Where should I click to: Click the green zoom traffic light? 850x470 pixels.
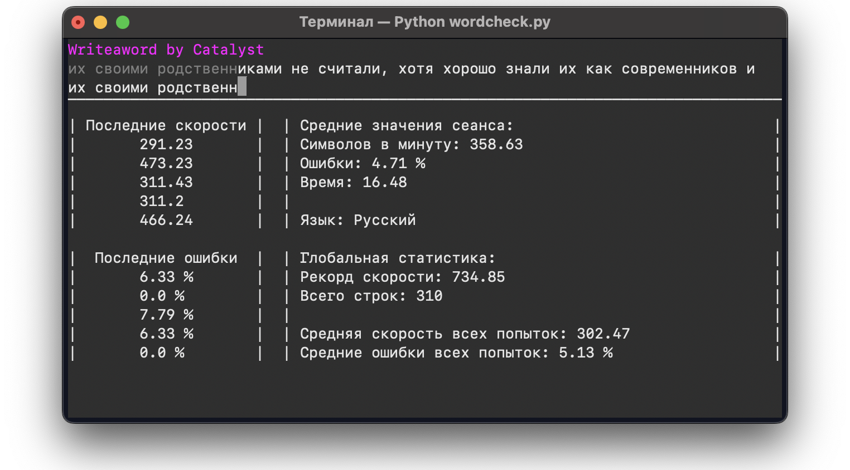pyautogui.click(x=122, y=22)
